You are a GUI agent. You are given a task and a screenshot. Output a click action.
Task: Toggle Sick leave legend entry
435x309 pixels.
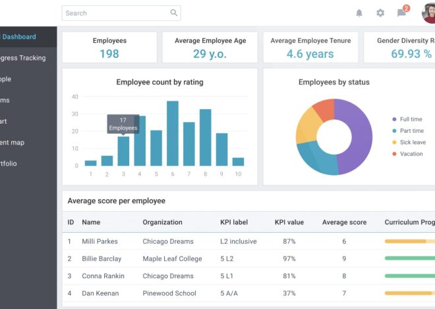click(409, 142)
